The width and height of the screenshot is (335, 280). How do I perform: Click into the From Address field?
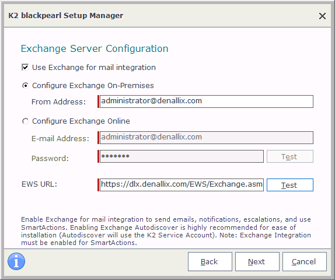(207, 101)
